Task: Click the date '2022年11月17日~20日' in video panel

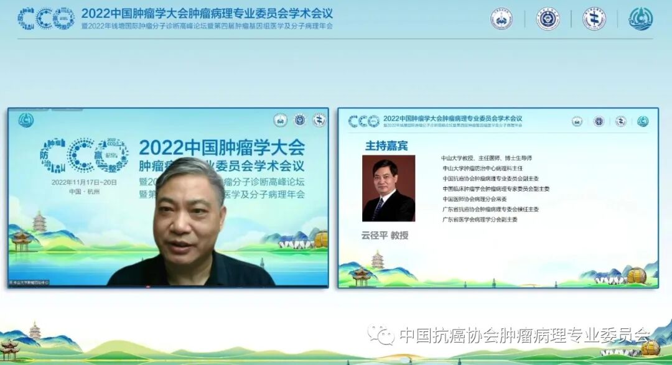Action: click(85, 182)
